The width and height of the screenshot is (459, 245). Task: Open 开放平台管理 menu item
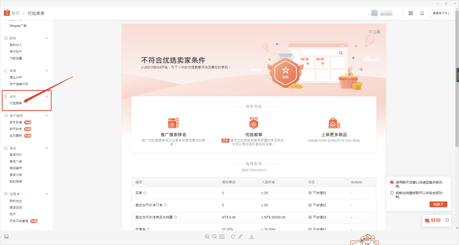click(x=19, y=221)
